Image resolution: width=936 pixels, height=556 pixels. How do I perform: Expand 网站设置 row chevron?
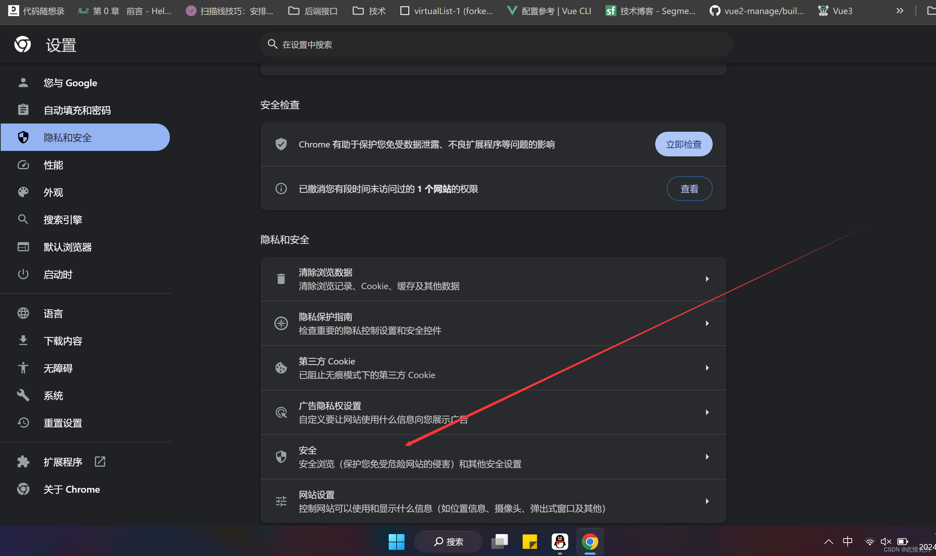(707, 501)
